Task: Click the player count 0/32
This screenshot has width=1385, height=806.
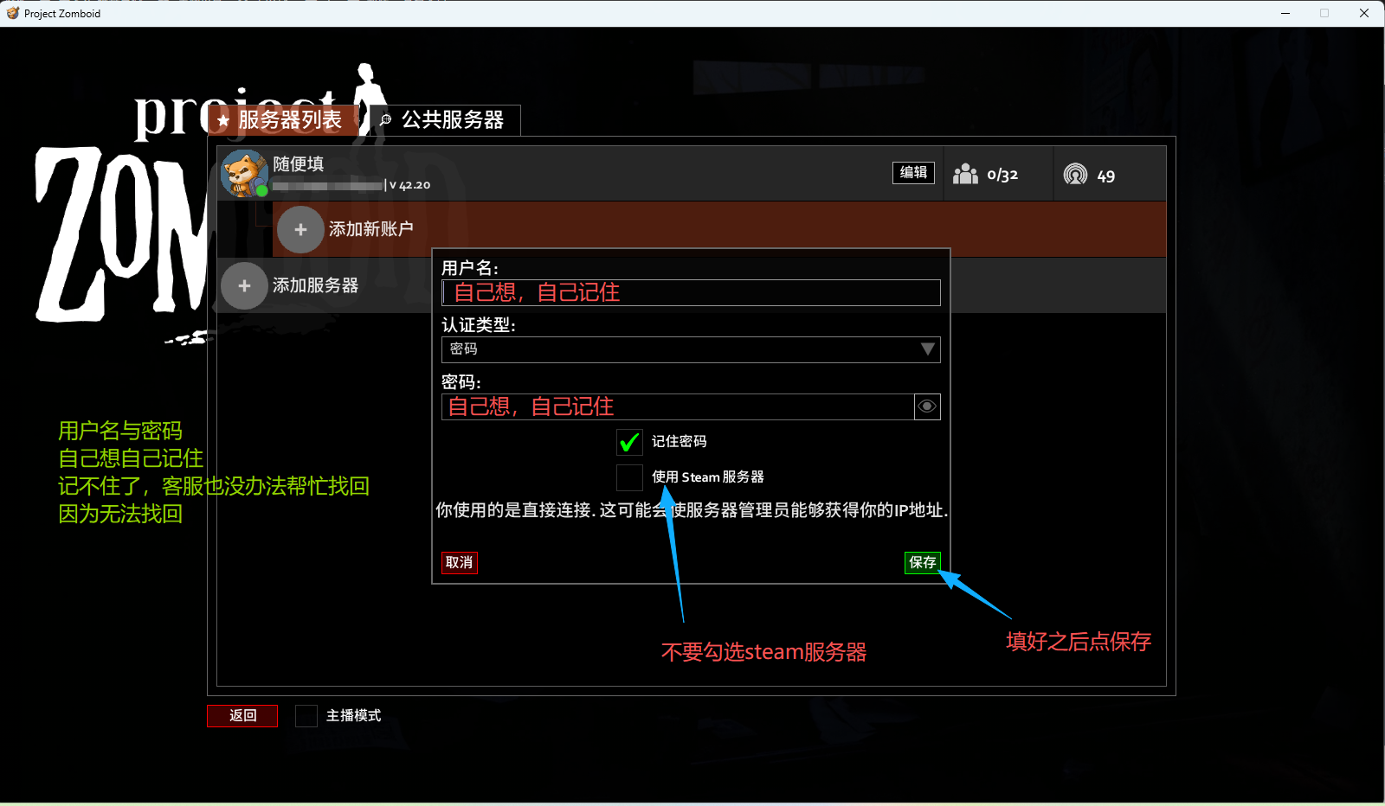Action: 1002,176
